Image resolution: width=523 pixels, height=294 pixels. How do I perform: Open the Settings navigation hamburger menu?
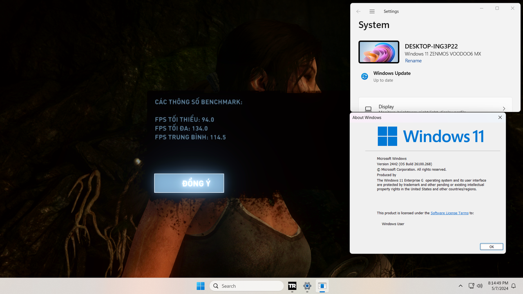pyautogui.click(x=372, y=11)
